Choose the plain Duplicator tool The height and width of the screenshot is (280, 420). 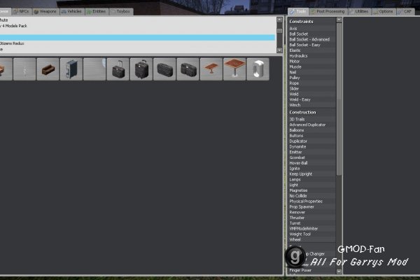311,141
